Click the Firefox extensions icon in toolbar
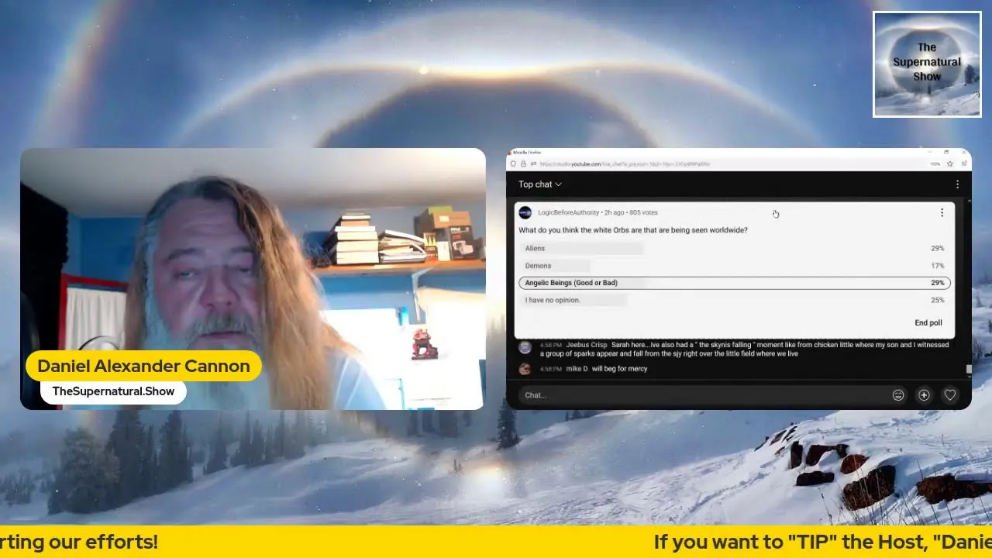 963,164
